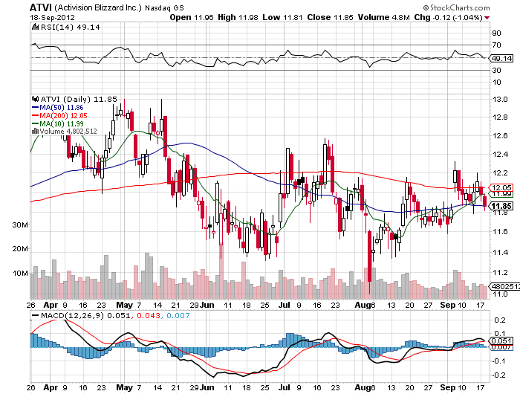The image size is (520, 394).
Task: Click the MACD -0.2 axis label
Action: coord(499,375)
